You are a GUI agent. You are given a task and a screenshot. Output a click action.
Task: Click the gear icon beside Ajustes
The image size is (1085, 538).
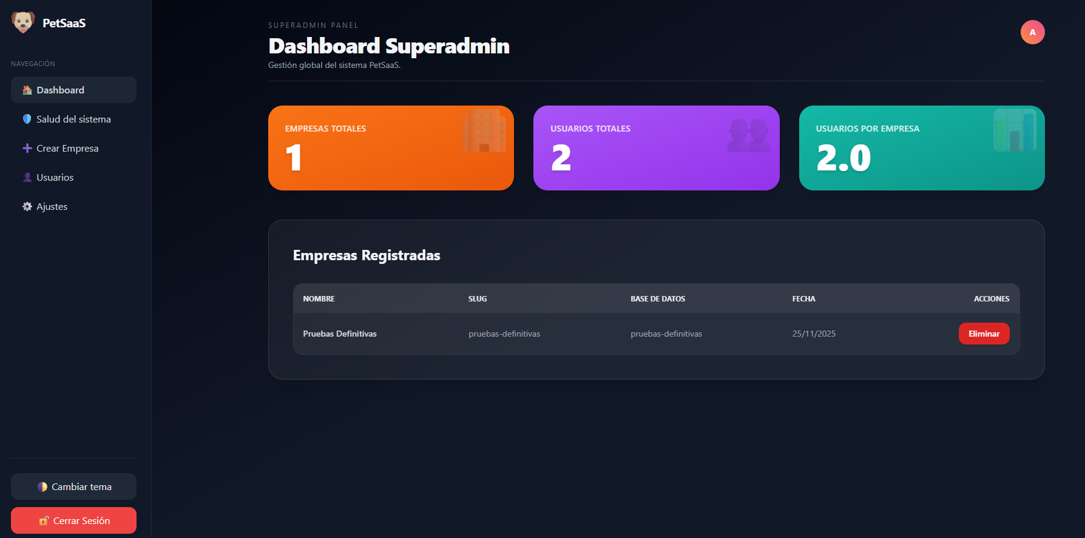coord(27,207)
